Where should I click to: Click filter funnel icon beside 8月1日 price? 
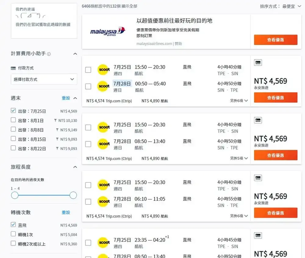(x=56, y=121)
